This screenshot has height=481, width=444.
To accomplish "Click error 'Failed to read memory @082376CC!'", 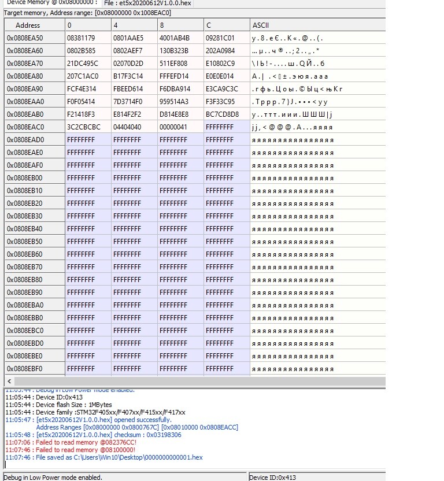I will click(71, 442).
